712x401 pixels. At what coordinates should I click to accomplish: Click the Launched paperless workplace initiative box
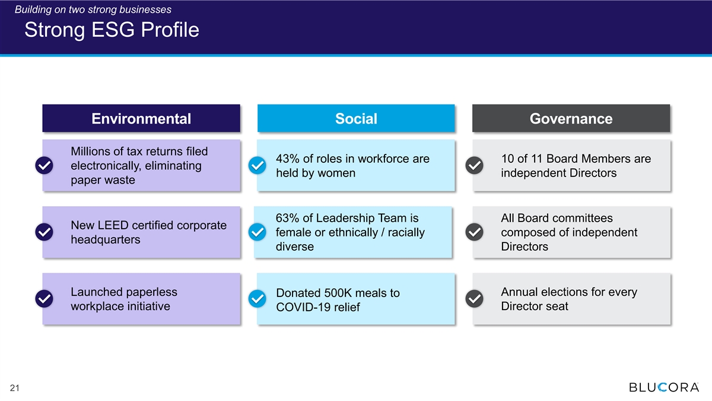coord(141,299)
